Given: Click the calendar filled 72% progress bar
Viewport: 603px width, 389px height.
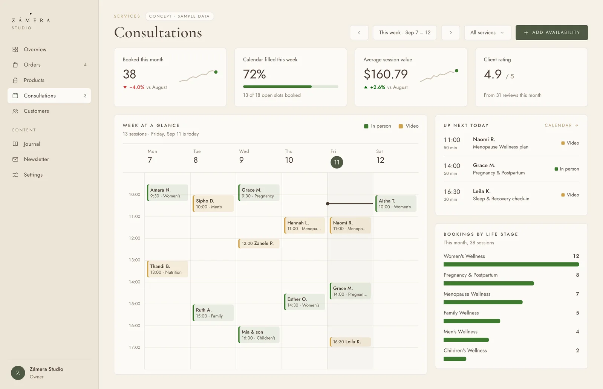Looking at the screenshot, I should 291,87.
